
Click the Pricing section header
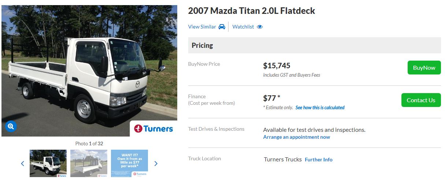[203, 45]
